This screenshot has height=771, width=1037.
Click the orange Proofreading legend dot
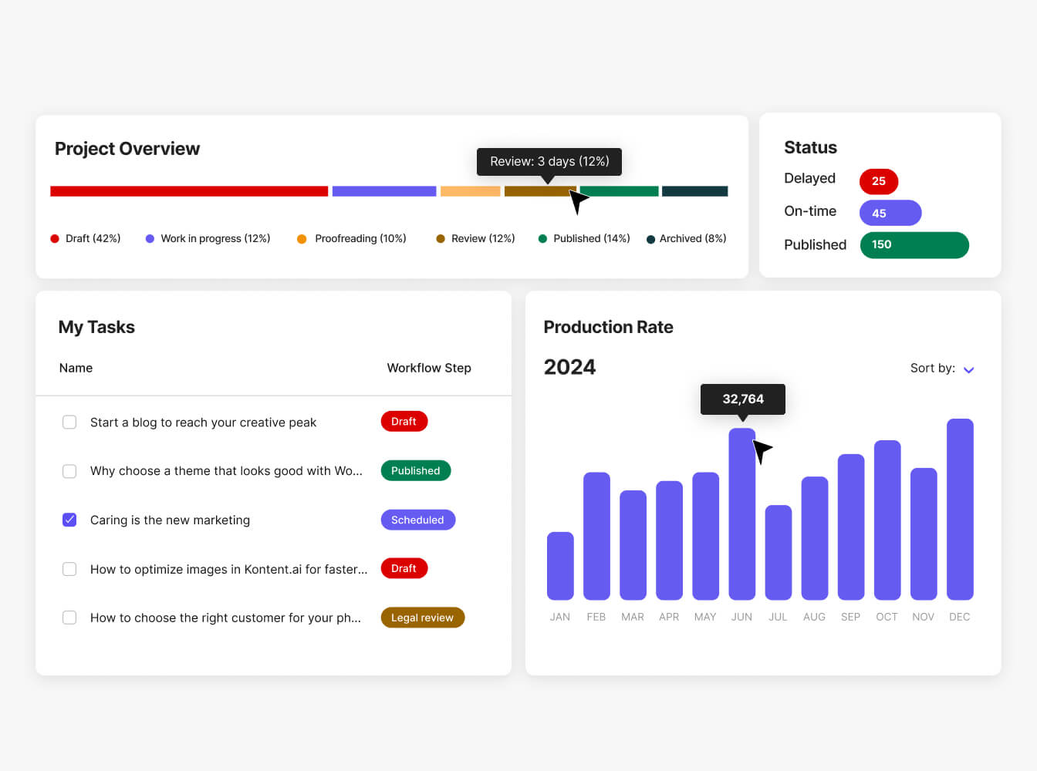click(x=302, y=239)
